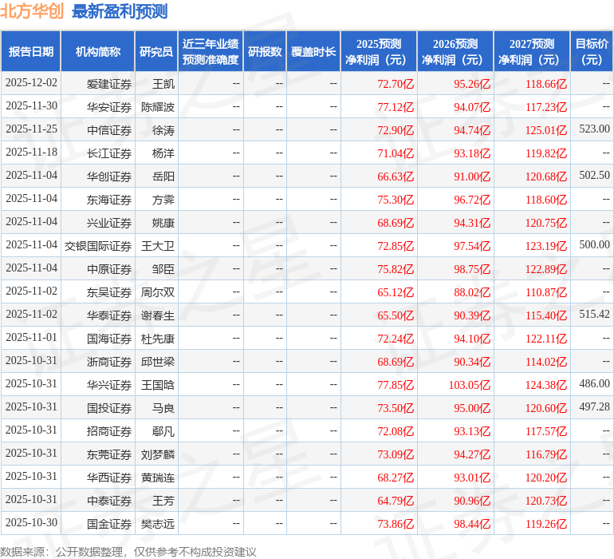This screenshot has height=559, width=614.
Task: Click the 目标价 column header
Action: tap(592, 52)
